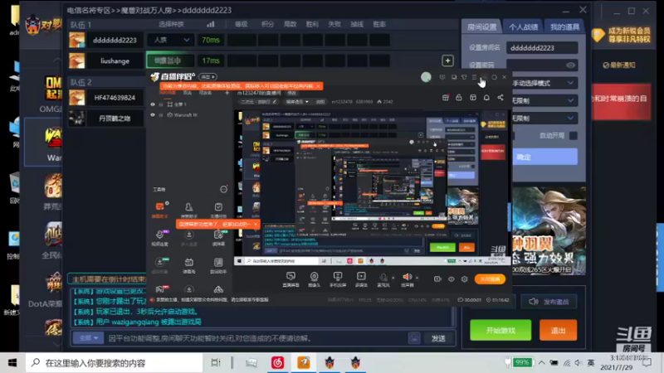This screenshot has width=664, height=373.
Task: Select the second scene tab in live companion
Action: click(187, 93)
